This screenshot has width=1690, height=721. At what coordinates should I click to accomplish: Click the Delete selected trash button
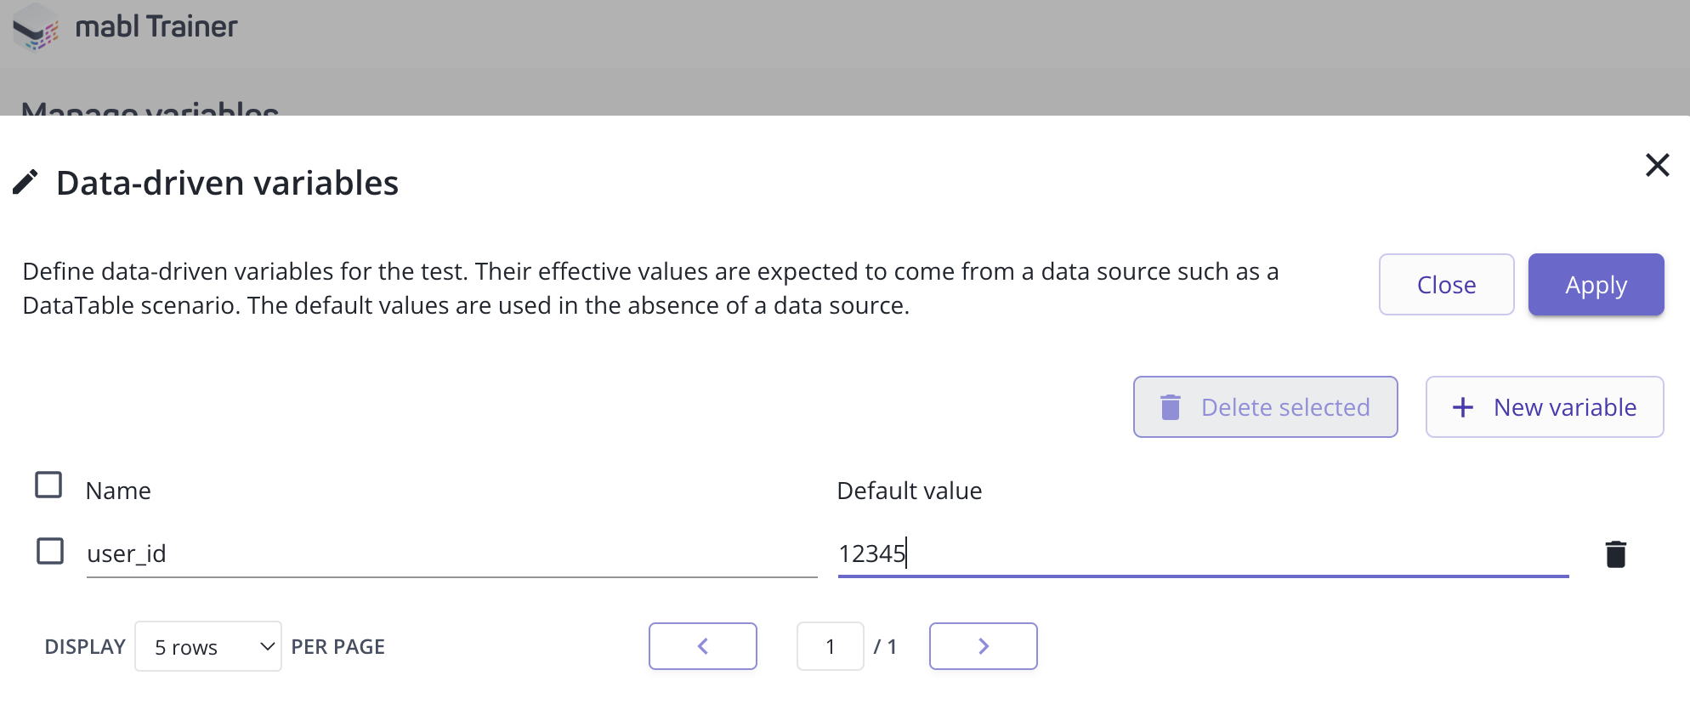tap(1265, 407)
